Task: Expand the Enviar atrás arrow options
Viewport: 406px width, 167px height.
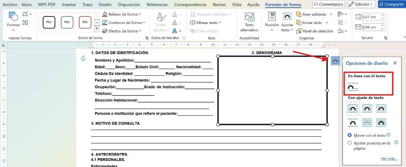Action: pos(327,23)
